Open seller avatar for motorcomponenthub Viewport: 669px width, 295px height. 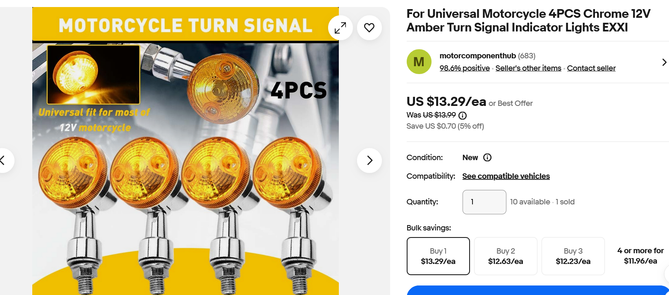tap(419, 61)
